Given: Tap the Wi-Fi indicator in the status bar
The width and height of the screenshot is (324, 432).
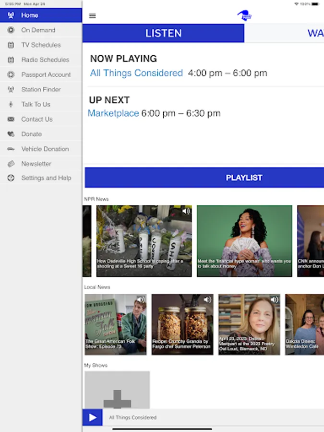Looking at the screenshot, I should (x=297, y=4).
